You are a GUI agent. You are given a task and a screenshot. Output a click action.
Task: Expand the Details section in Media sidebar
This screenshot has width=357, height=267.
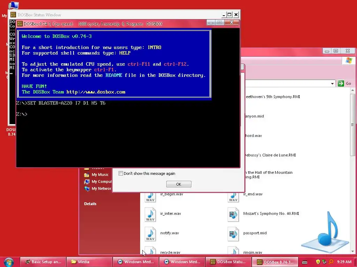[x=90, y=204]
